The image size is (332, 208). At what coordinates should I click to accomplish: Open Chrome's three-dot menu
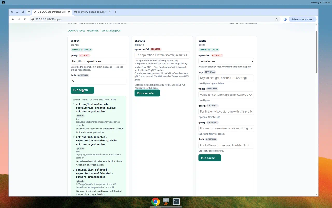pos(314,19)
